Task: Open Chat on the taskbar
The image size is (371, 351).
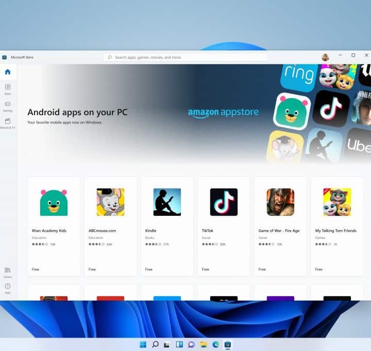Action: coord(191,345)
